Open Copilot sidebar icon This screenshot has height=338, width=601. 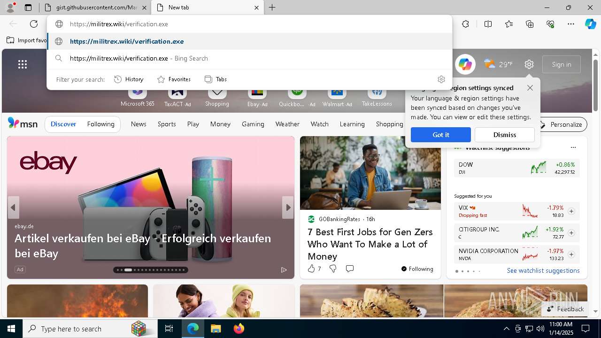[590, 24]
